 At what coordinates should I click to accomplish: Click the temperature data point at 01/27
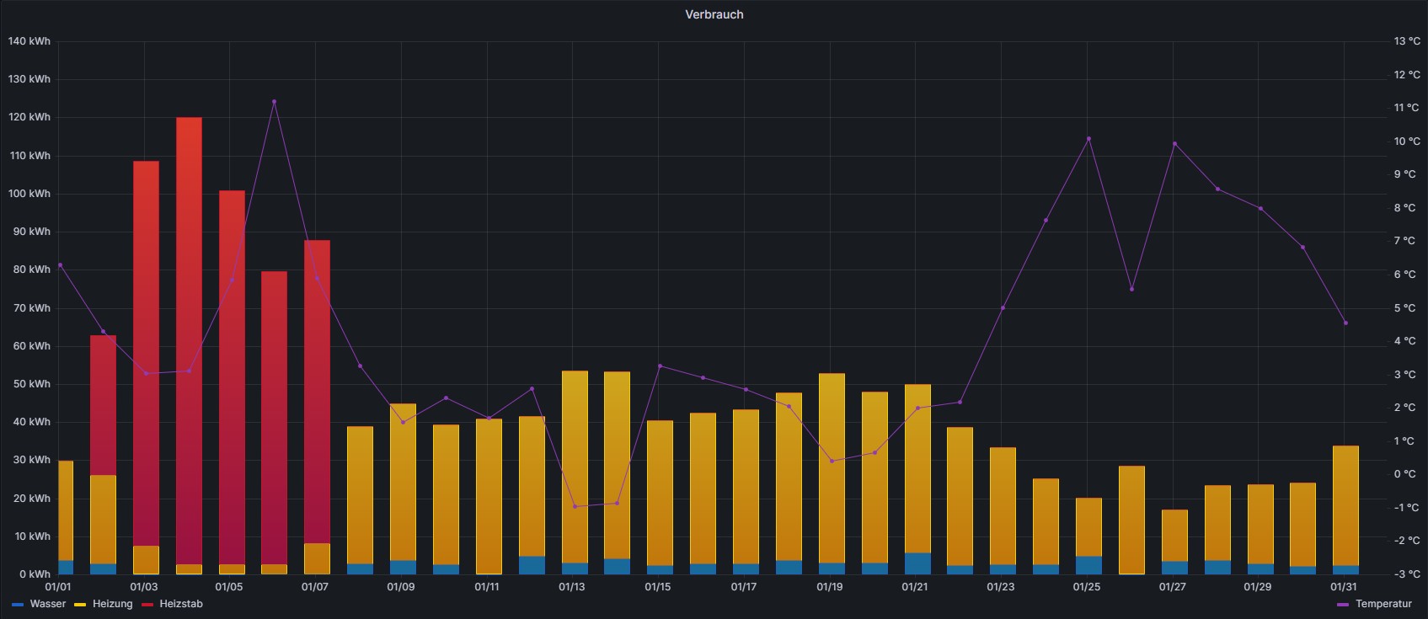point(1174,144)
